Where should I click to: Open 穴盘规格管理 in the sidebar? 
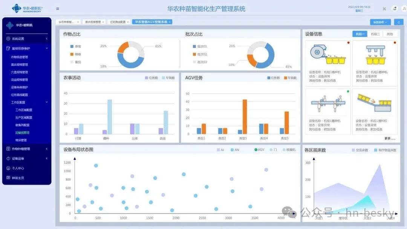click(20, 72)
